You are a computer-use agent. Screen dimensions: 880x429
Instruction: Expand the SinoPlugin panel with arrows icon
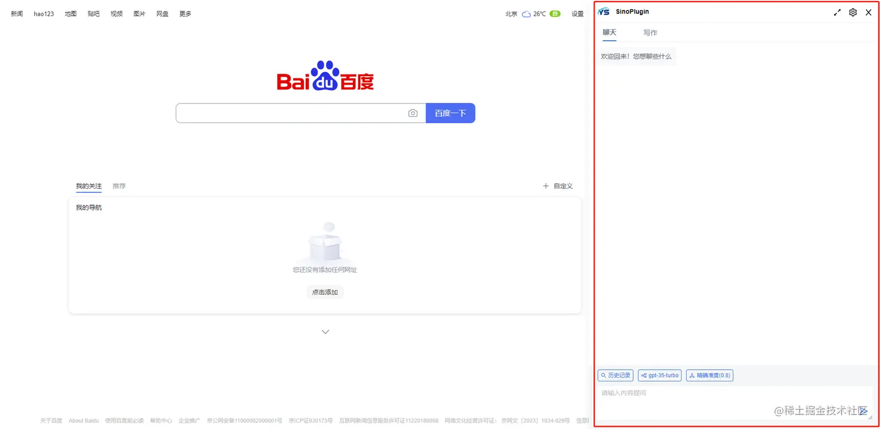838,12
